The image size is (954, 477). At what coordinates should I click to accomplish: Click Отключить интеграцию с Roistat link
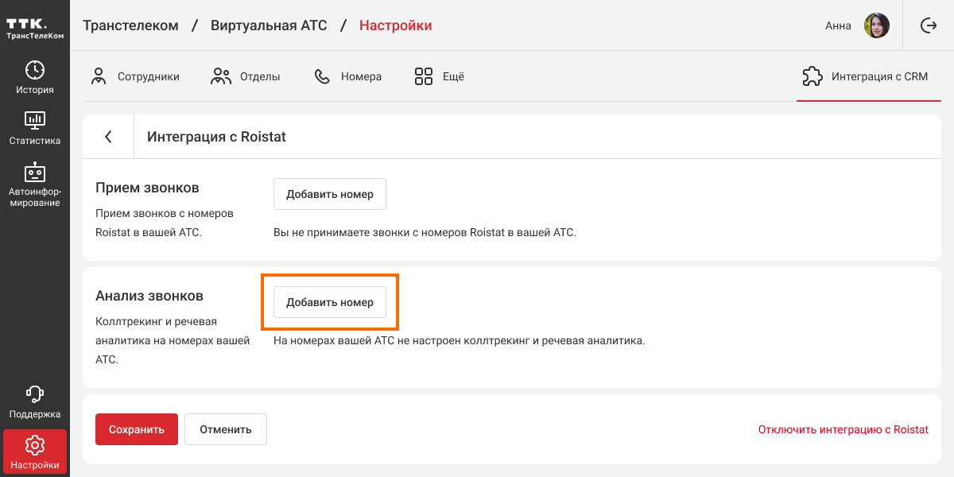click(843, 429)
